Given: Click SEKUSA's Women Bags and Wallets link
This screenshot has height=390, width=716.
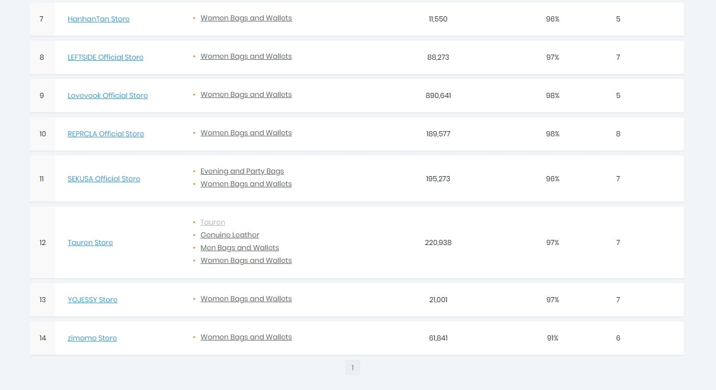Looking at the screenshot, I should [x=246, y=184].
